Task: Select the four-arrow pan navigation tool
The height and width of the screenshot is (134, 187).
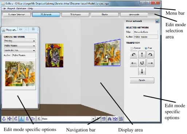Action: [x=10, y=119]
